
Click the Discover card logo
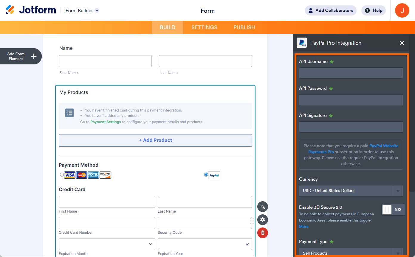click(x=105, y=175)
